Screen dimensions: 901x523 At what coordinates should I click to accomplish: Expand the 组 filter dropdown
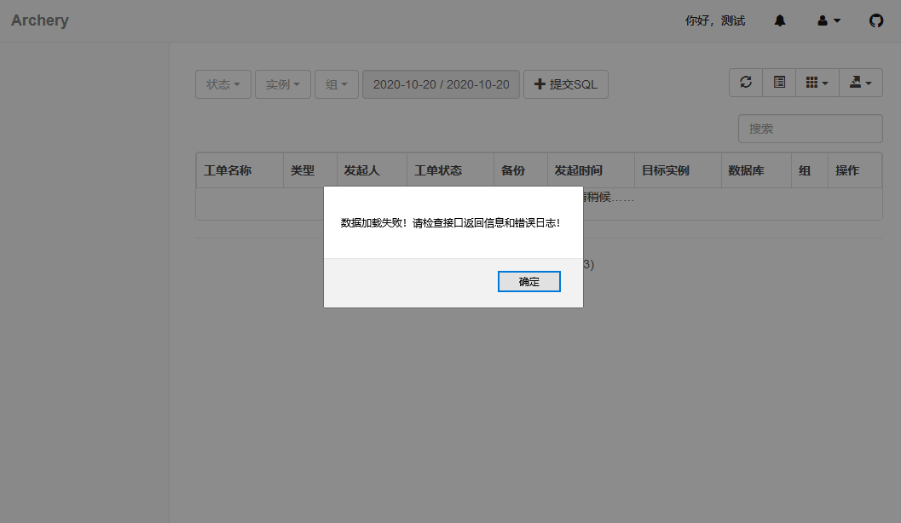pyautogui.click(x=336, y=83)
